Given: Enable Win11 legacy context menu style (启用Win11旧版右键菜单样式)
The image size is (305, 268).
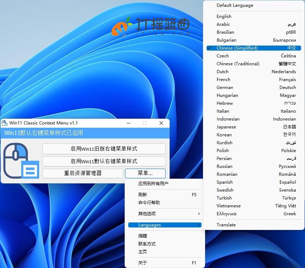Looking at the screenshot, I should (104, 149).
